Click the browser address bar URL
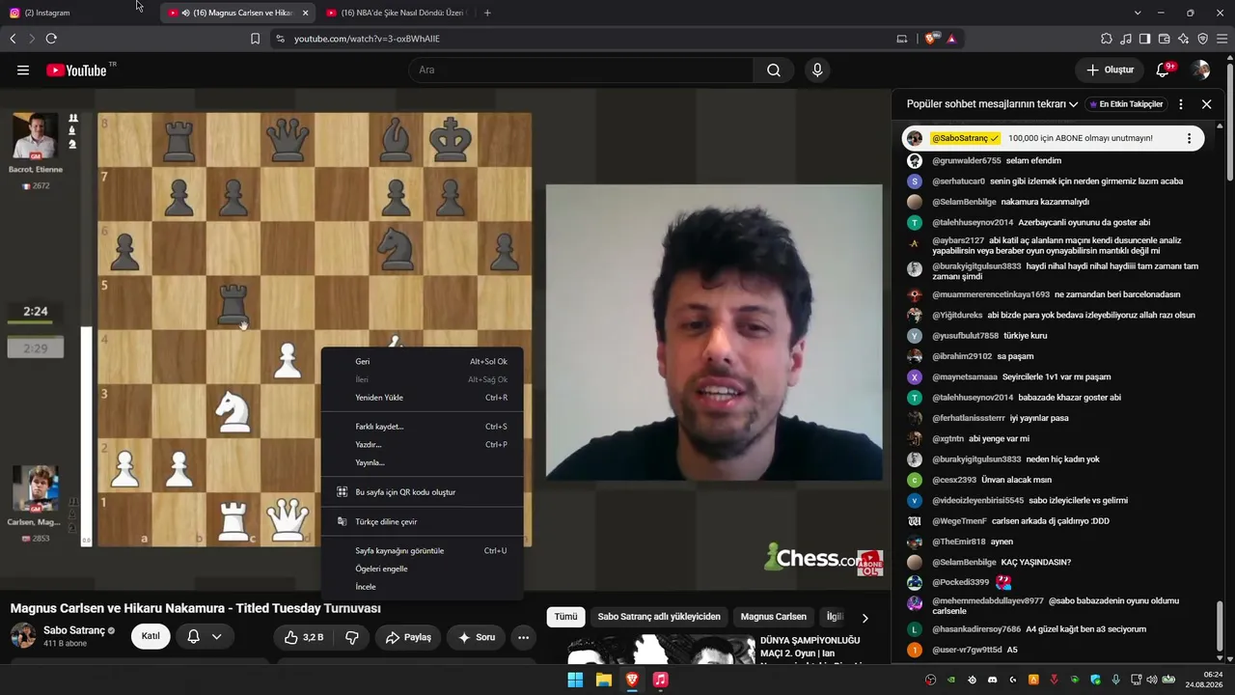Viewport: 1235px width, 695px height. [x=367, y=39]
